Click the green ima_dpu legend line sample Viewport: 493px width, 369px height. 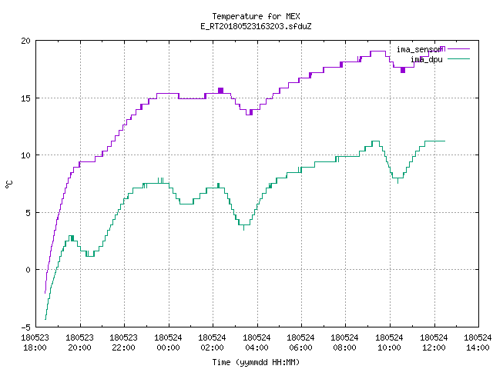tap(458, 58)
